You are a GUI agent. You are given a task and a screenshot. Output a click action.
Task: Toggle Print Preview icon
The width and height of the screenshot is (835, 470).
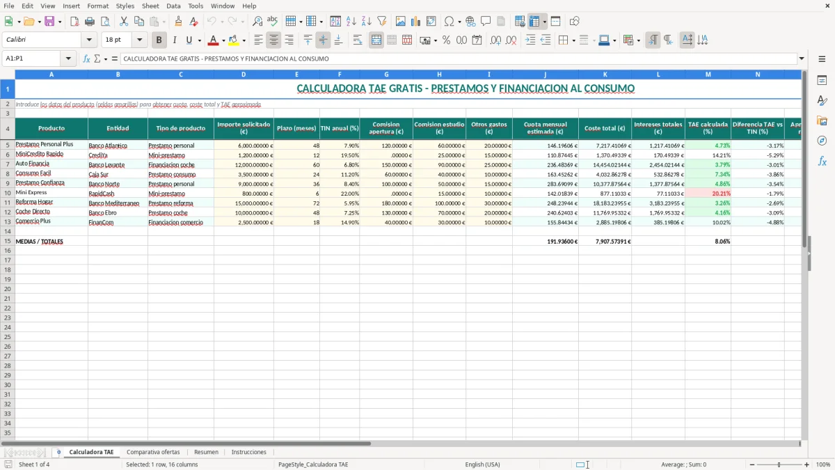click(x=104, y=22)
